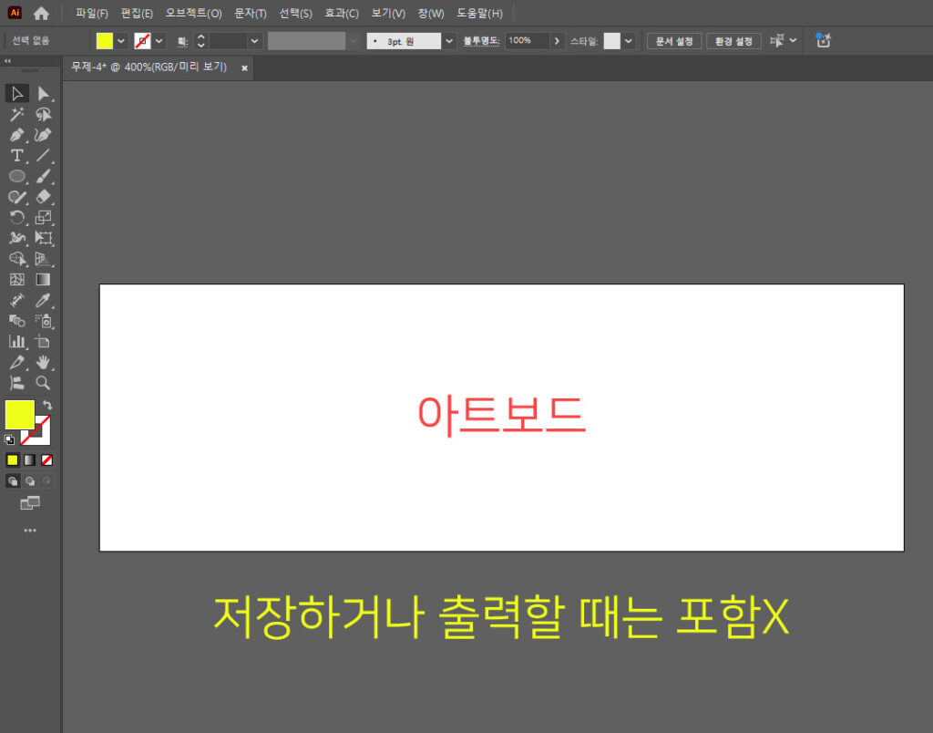Open stroke color dropdown in control bar
Viewport: 933px width, 733px height.
(x=159, y=41)
